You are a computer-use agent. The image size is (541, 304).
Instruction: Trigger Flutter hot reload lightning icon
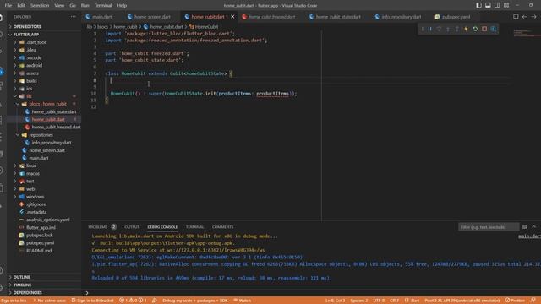[x=466, y=30]
